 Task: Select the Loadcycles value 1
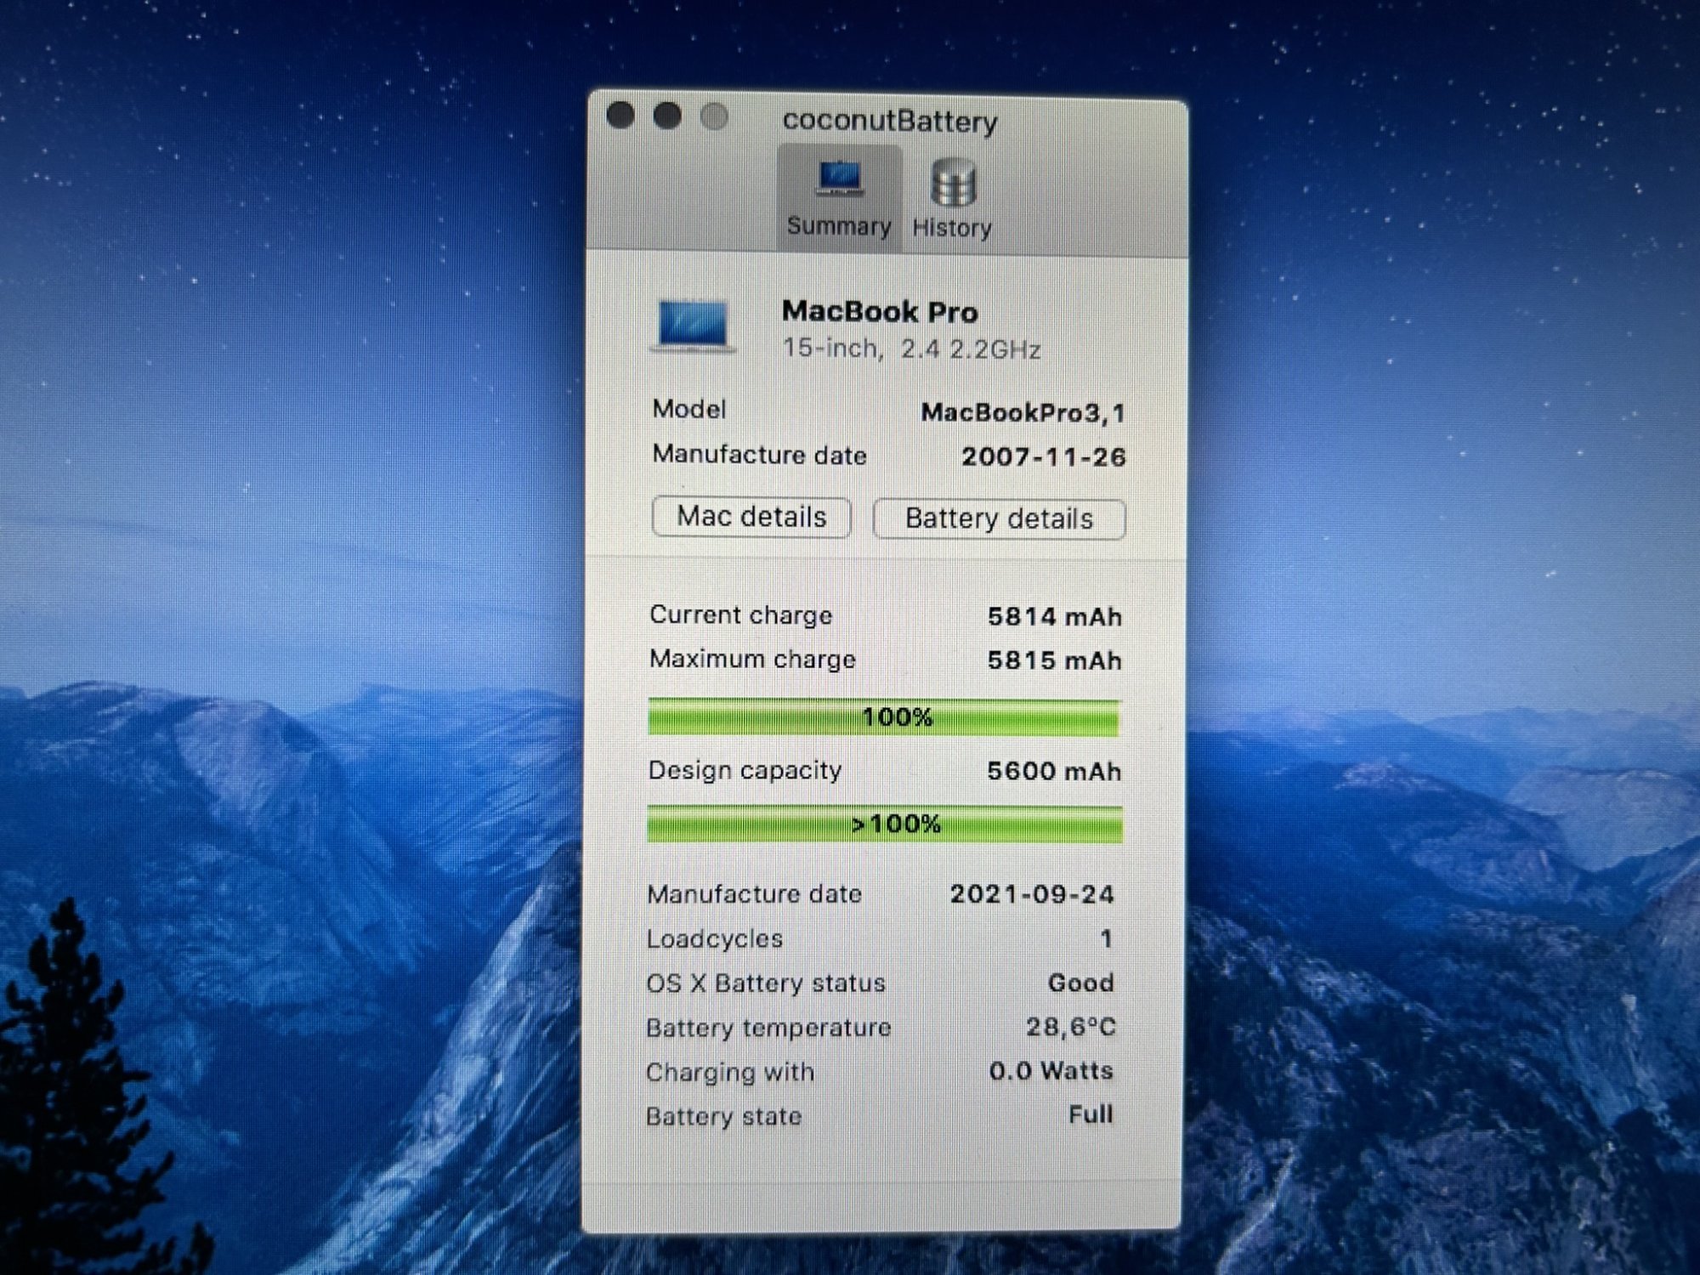point(1106,939)
